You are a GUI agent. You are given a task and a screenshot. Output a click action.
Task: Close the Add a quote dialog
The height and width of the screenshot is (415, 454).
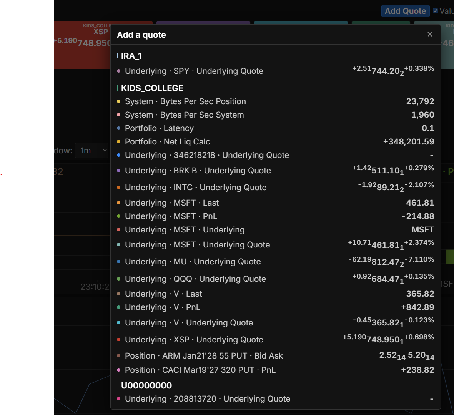tap(430, 35)
